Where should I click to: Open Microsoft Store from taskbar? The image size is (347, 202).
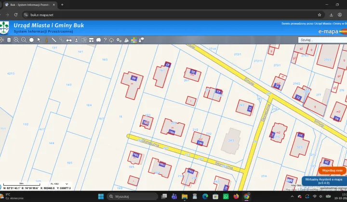click(215, 196)
